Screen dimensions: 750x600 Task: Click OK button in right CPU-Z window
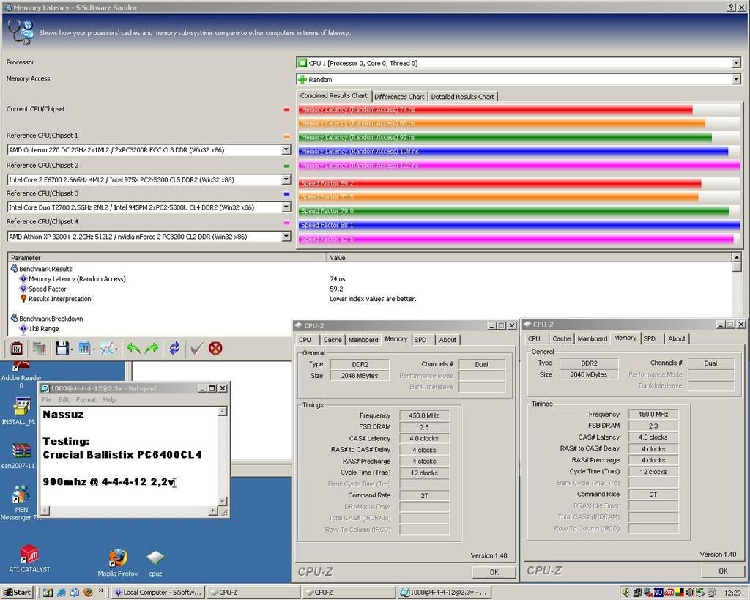click(723, 571)
